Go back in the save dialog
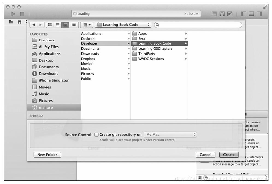Viewport: 272px width, 184px height. [33, 25]
